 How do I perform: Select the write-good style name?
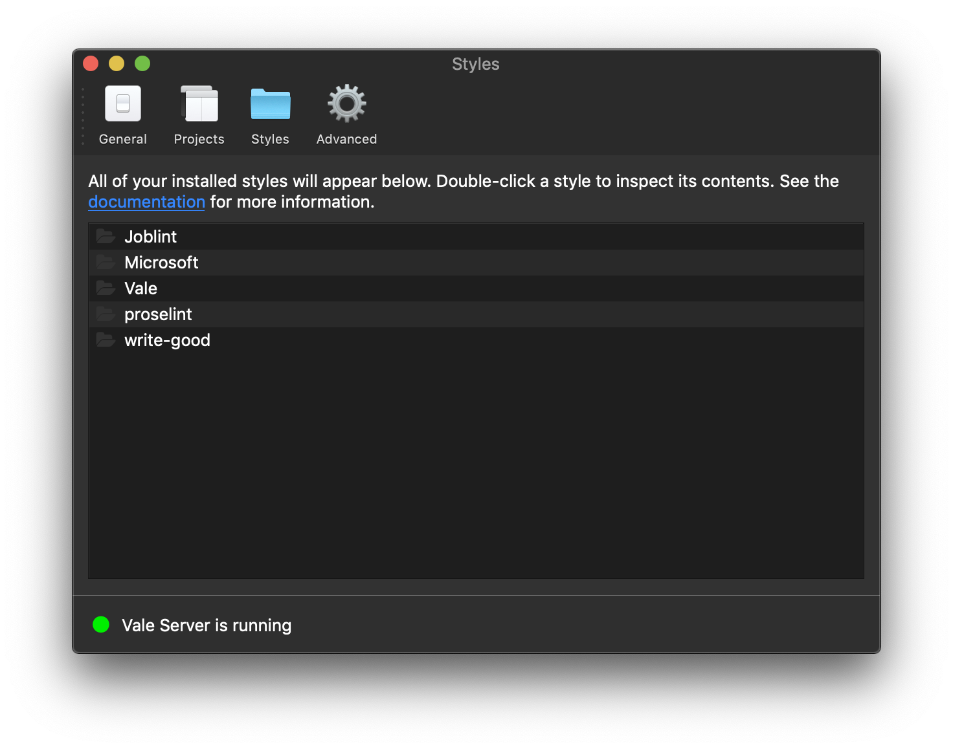tap(168, 340)
